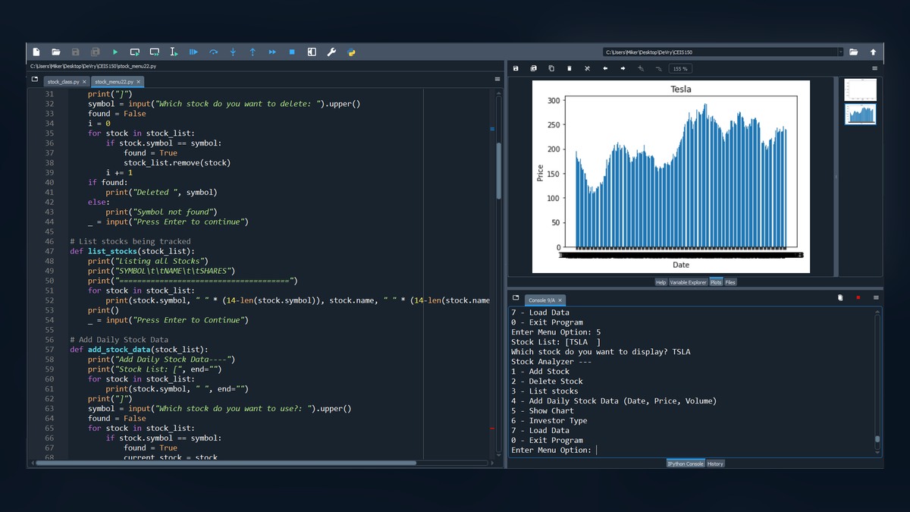This screenshot has width=910, height=512.
Task: Browse tabs in the console pane
Action: pyautogui.click(x=516, y=298)
